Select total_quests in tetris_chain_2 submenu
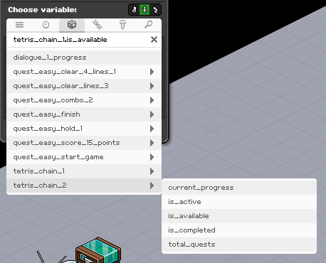The width and height of the screenshot is (326, 263). (x=239, y=245)
